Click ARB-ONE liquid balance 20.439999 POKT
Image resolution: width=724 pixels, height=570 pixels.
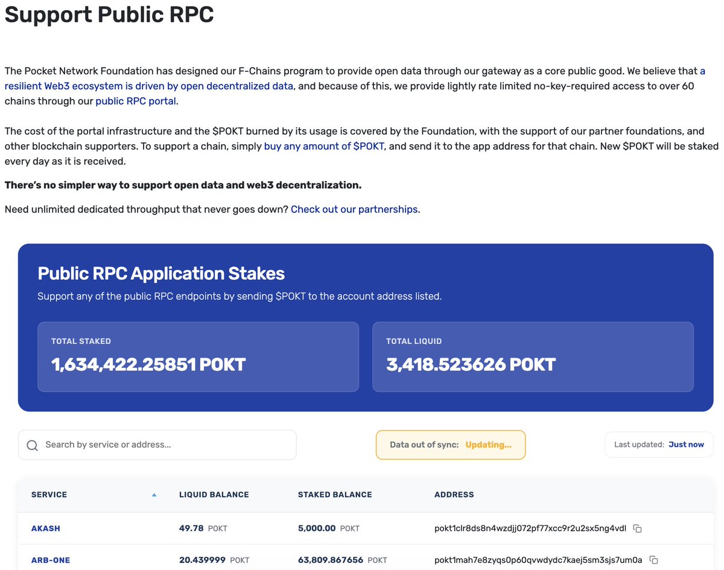click(x=214, y=560)
